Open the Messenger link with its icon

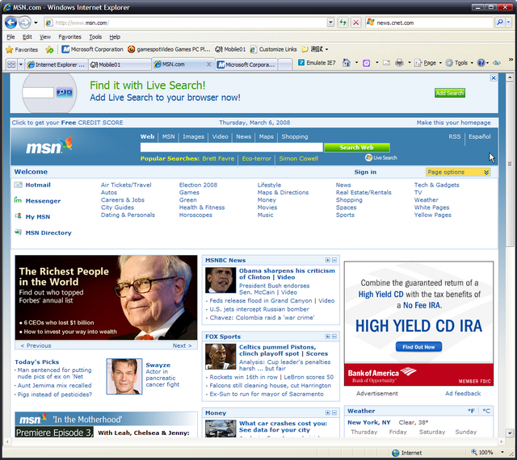(x=37, y=201)
